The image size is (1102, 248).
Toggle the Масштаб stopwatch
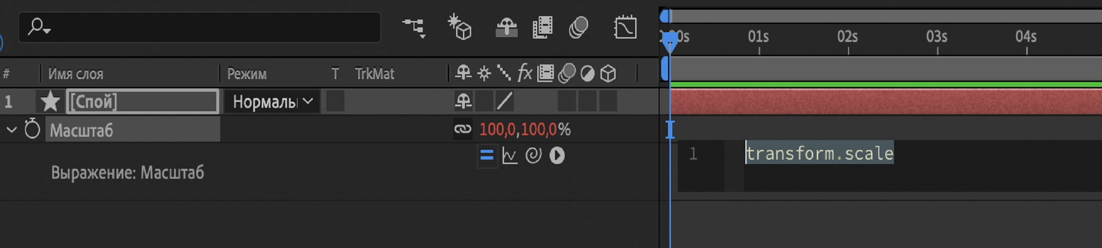point(32,129)
